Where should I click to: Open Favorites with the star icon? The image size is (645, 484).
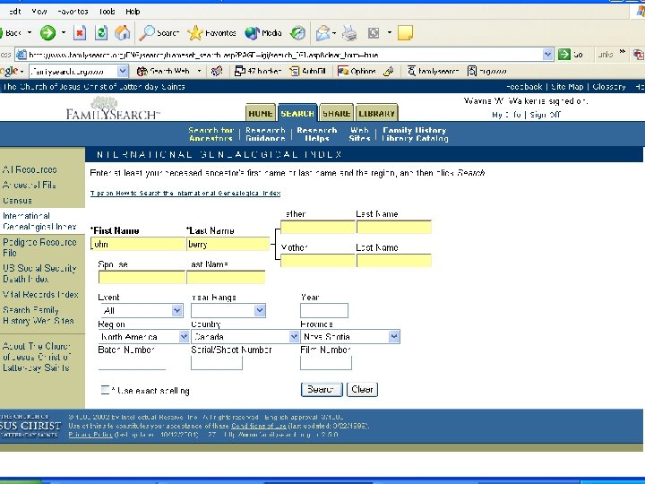pos(211,33)
